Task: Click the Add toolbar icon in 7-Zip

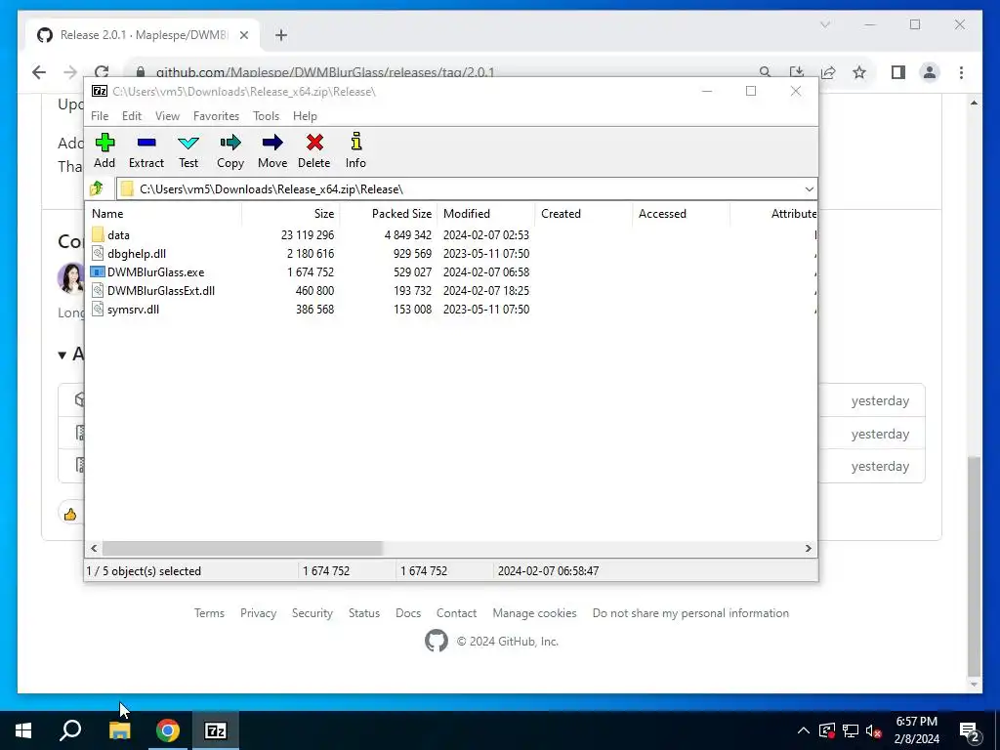Action: (104, 150)
